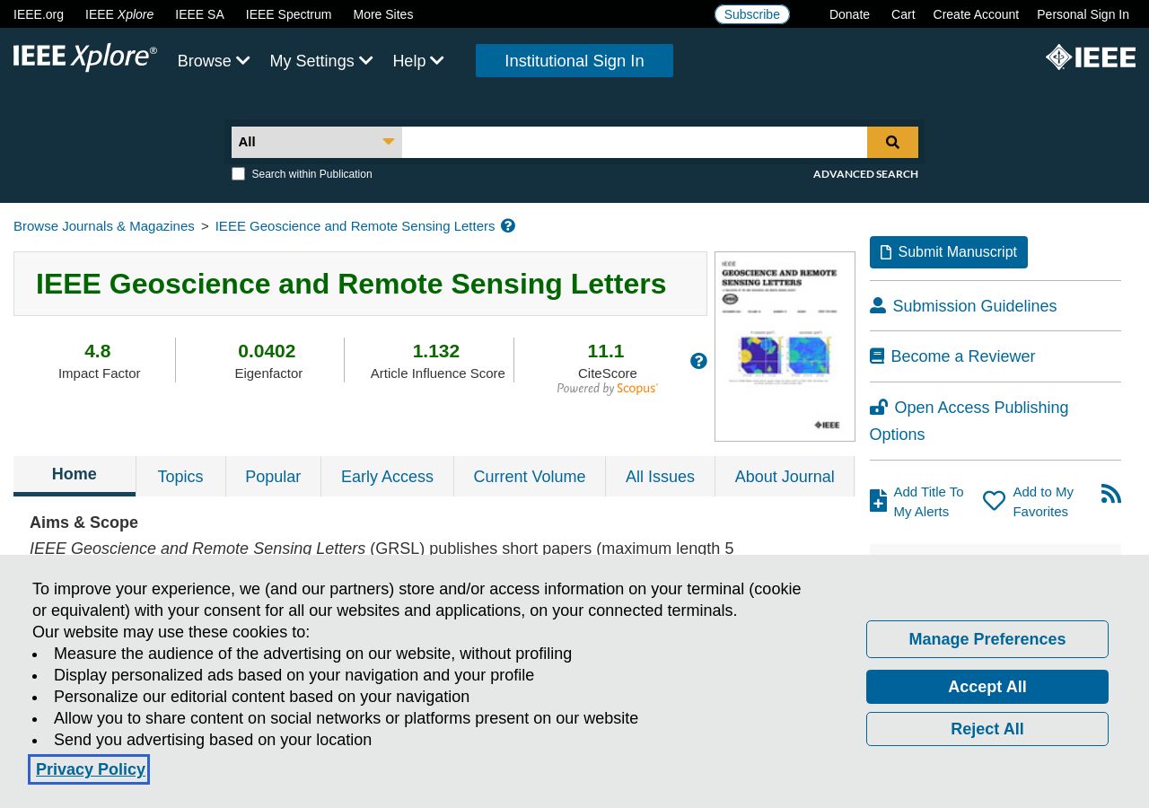Viewport: 1149px width, 808px height.
Task: Open the Cart link
Action: point(903,14)
